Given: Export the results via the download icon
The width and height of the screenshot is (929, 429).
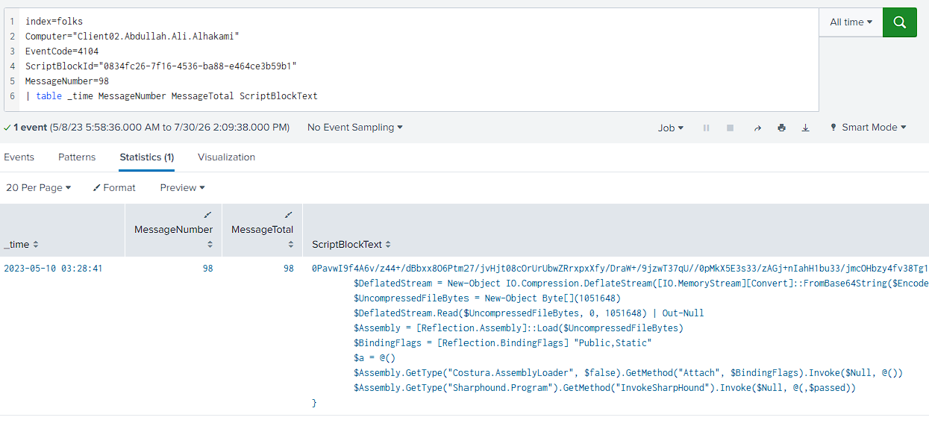Looking at the screenshot, I should click(805, 128).
